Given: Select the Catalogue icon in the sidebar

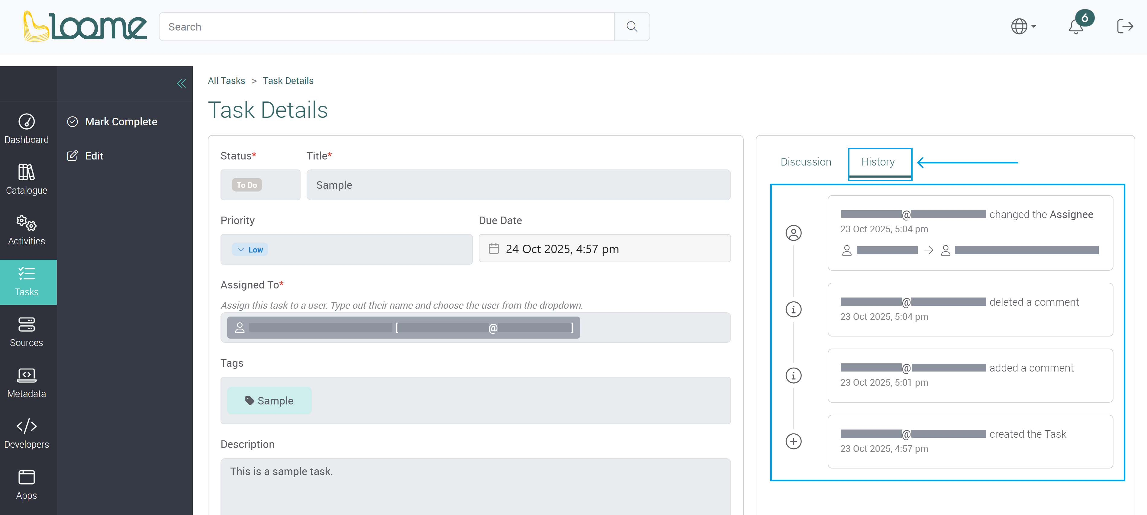Looking at the screenshot, I should [x=27, y=178].
